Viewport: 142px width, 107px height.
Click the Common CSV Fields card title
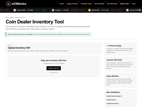(114, 60)
